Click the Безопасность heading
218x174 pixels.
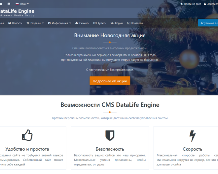click(x=110, y=149)
